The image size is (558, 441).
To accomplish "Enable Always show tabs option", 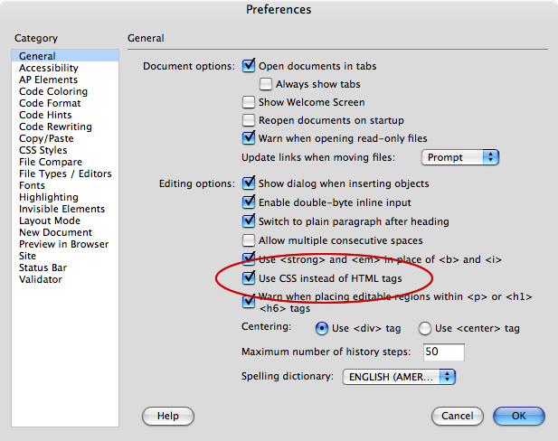I will click(x=267, y=84).
